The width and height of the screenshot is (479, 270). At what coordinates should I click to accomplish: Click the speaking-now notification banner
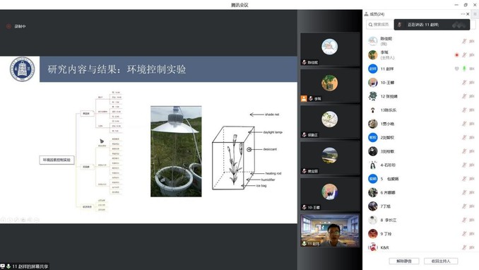(432, 25)
